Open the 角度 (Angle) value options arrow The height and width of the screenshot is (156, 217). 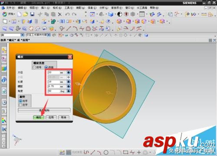[69, 91]
